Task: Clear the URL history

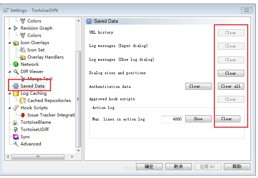Action: [x=231, y=33]
